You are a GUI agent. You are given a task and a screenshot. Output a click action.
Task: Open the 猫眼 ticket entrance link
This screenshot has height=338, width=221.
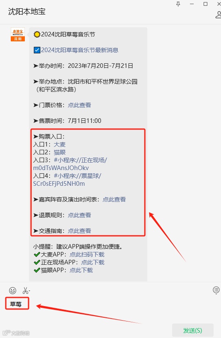[x=60, y=152]
